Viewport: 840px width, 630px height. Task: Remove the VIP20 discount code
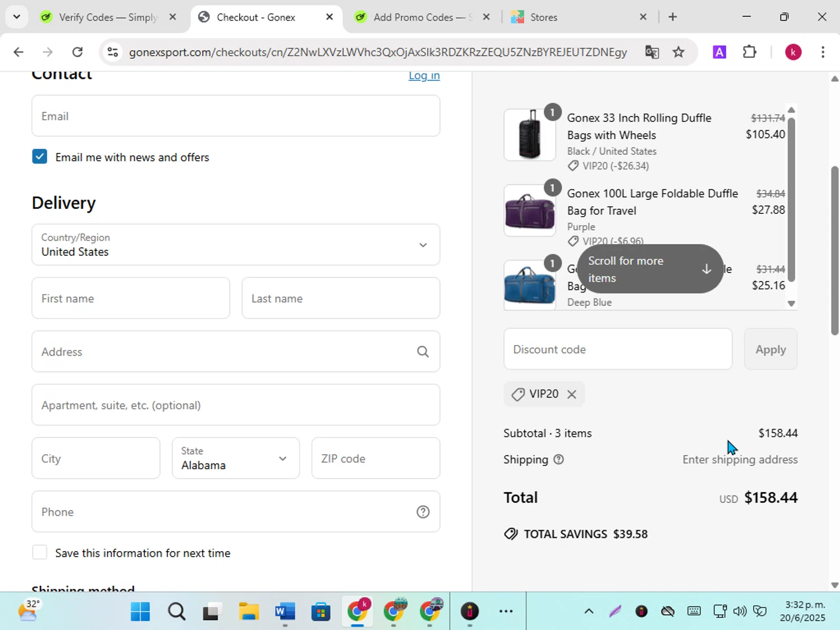click(571, 394)
